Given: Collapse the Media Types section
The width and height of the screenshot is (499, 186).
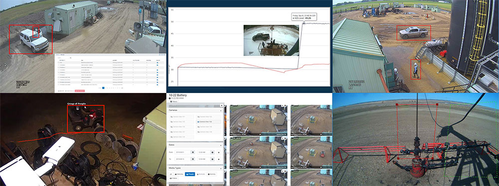Looking at the screenshot, I should (221, 168).
